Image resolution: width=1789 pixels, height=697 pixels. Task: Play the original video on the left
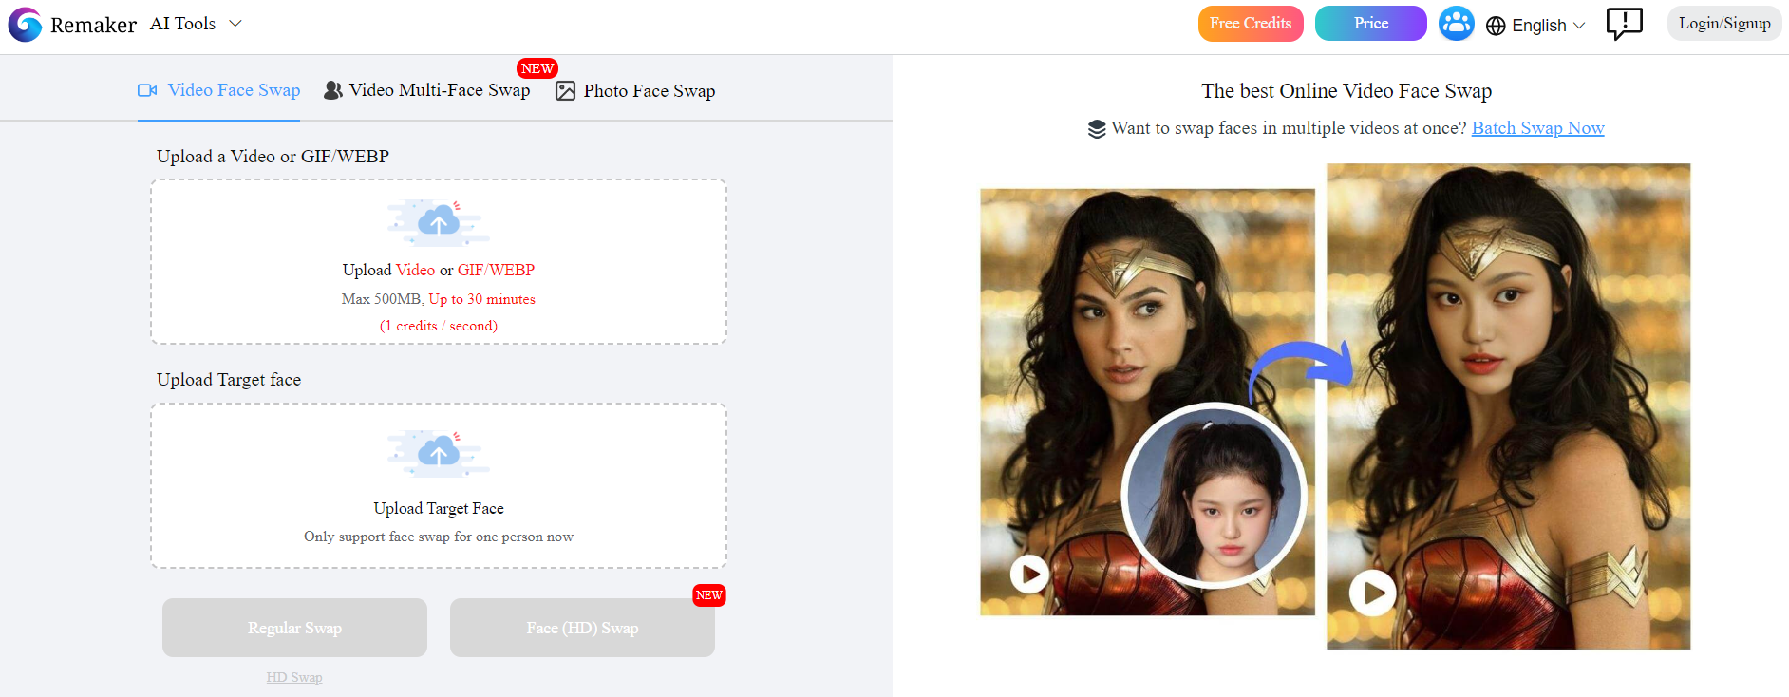coord(1029,574)
